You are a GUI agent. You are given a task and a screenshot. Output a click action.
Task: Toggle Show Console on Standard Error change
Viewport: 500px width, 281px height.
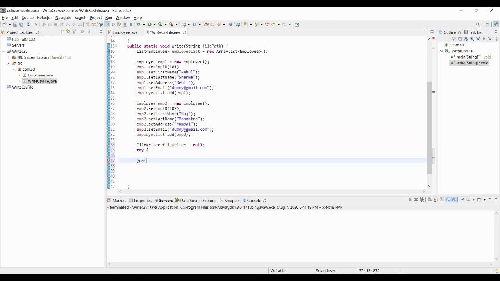point(454,200)
